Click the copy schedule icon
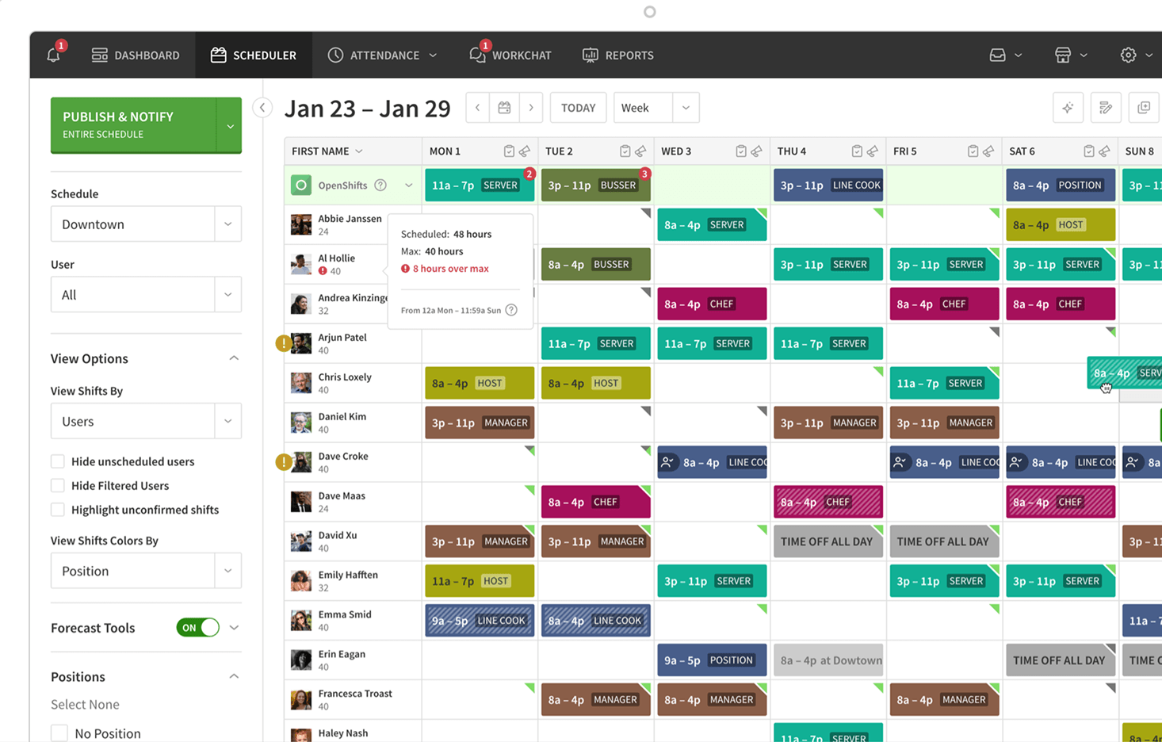 [x=1144, y=108]
